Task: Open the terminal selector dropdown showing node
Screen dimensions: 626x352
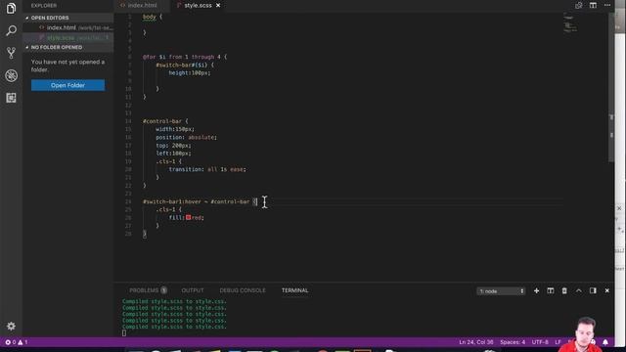Action: click(x=501, y=291)
